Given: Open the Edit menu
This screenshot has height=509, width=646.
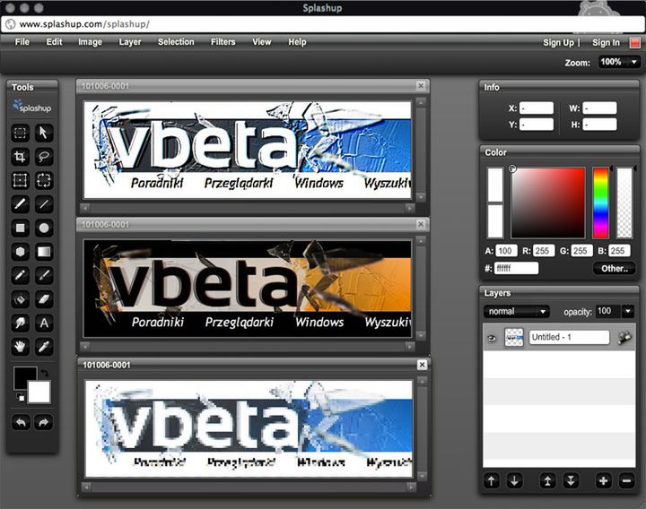Looking at the screenshot, I should 54,42.
